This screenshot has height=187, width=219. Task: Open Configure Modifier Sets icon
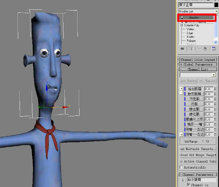point(214,49)
